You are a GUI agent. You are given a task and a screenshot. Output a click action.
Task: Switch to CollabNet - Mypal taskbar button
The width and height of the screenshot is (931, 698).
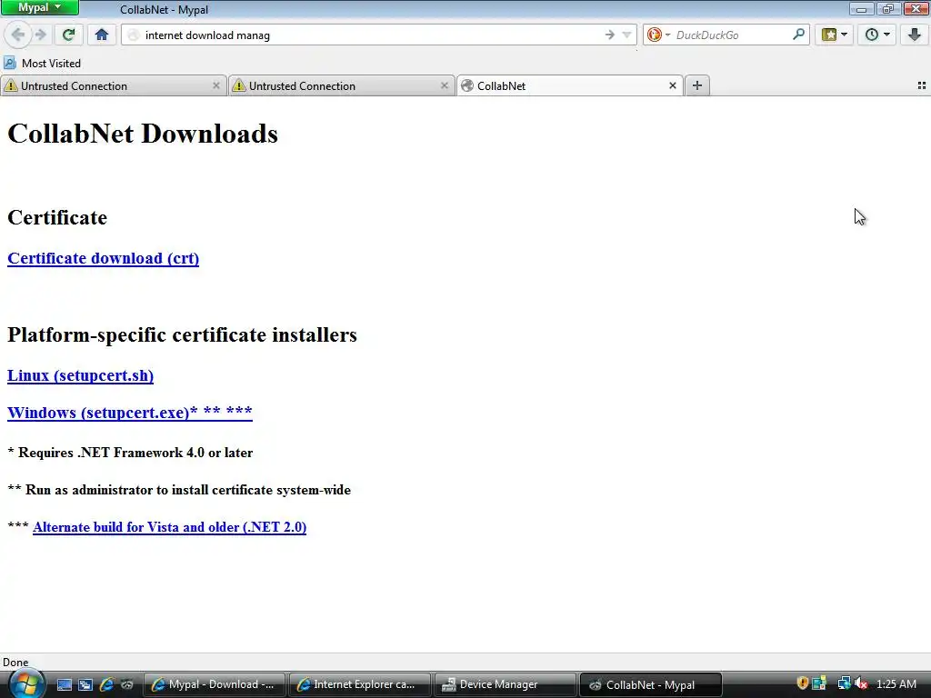point(650,684)
